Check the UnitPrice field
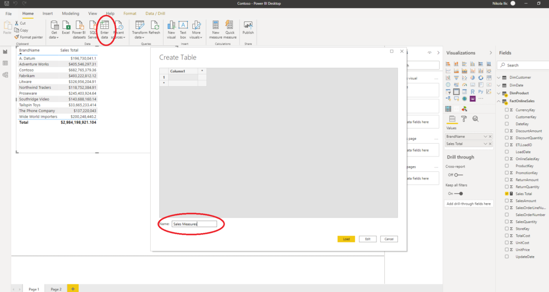This screenshot has width=549, height=292. point(507,250)
